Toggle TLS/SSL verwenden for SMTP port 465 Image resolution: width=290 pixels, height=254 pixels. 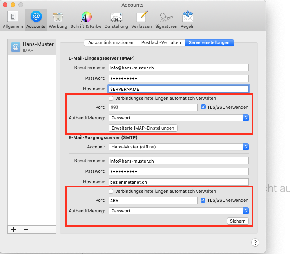203,200
